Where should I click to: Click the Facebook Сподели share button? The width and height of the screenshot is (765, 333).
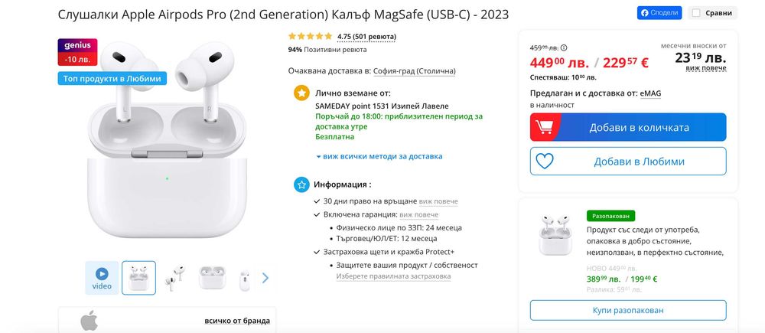(x=659, y=13)
